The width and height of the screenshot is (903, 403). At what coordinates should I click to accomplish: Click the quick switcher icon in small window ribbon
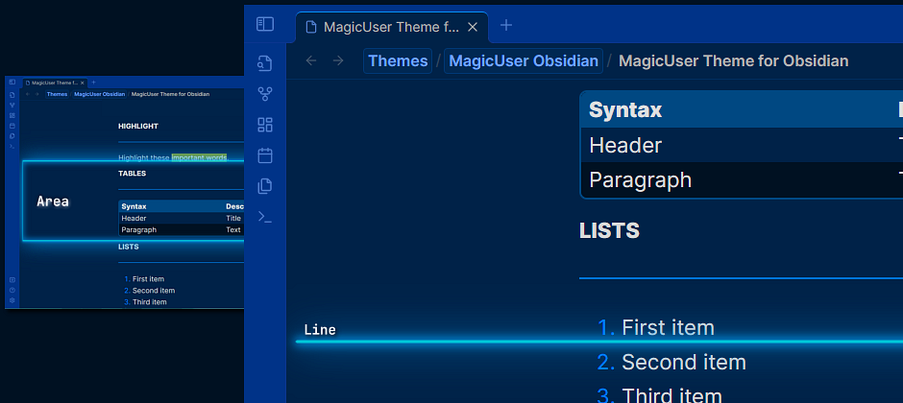coord(12,95)
